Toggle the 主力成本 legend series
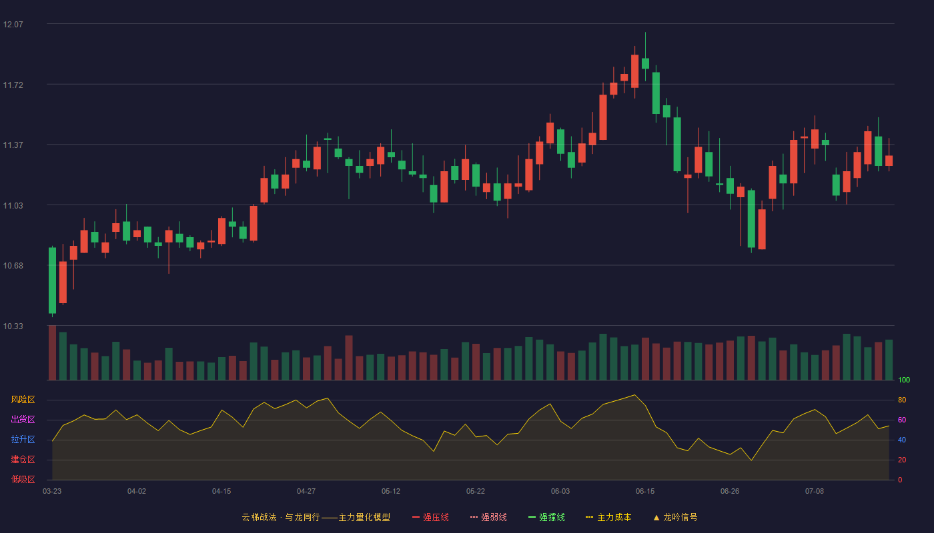 point(608,517)
